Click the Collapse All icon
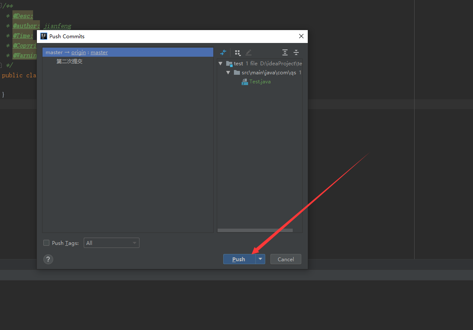 [296, 52]
